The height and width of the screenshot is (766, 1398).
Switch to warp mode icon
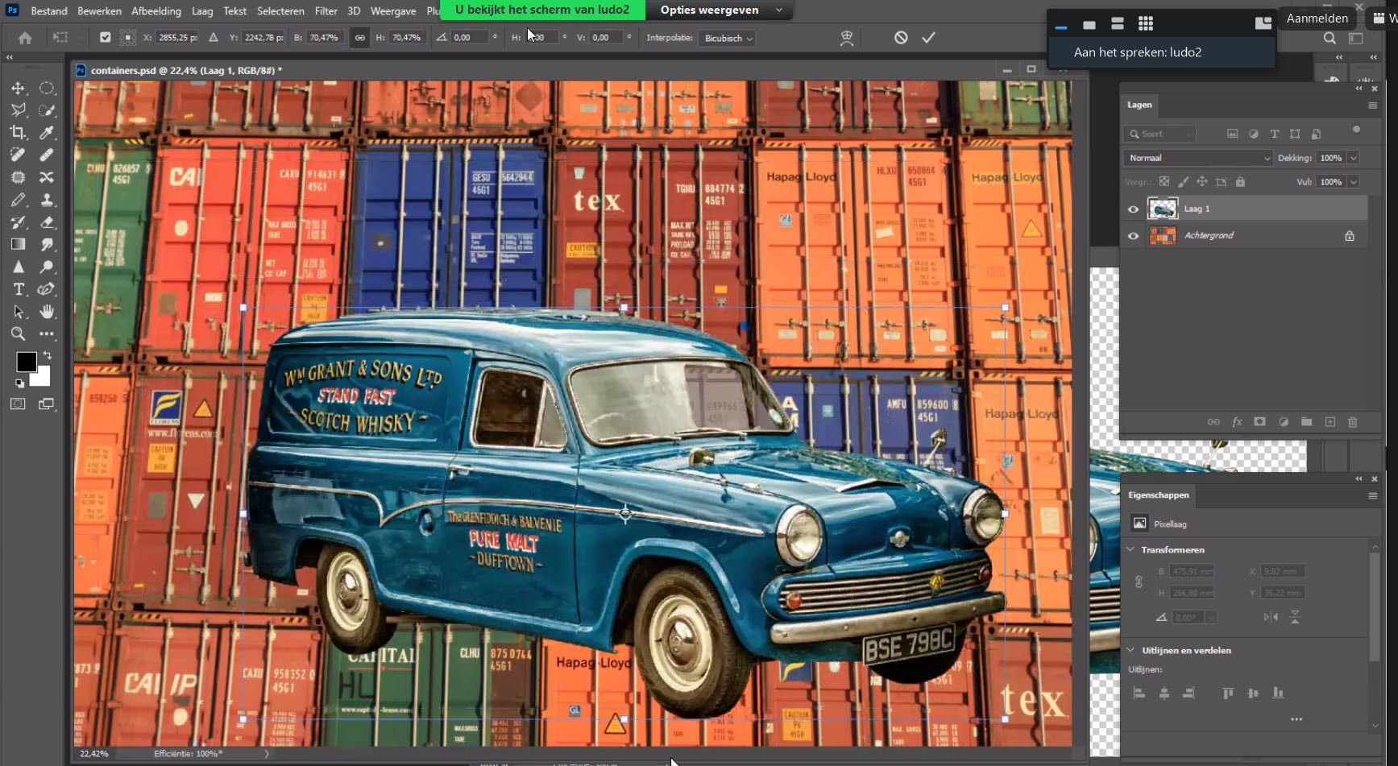(846, 38)
